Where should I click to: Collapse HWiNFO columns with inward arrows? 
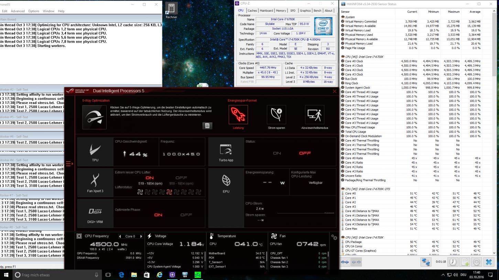[x=357, y=262]
